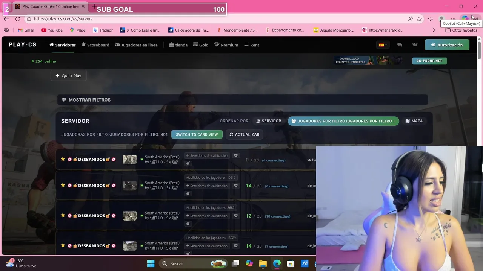Image resolution: width=483 pixels, height=271 pixels.
Task: Star the DESBANIDOS server with 7 connecting
Action: pyautogui.click(x=63, y=245)
